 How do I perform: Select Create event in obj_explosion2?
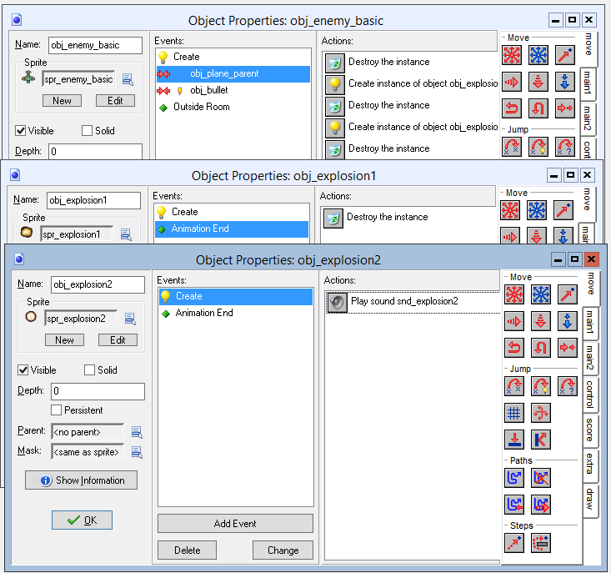coord(236,296)
